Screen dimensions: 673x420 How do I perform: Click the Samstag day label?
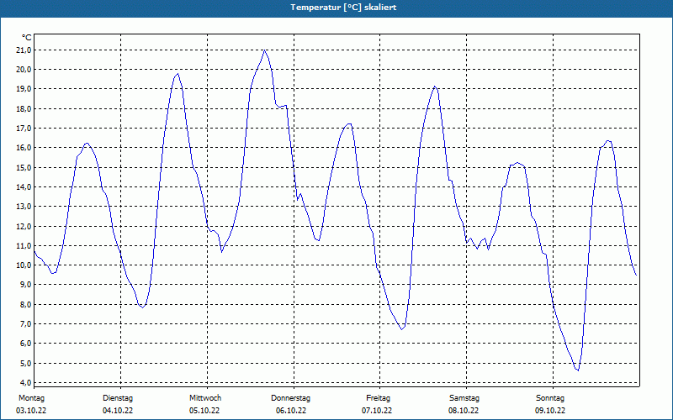tap(464, 398)
